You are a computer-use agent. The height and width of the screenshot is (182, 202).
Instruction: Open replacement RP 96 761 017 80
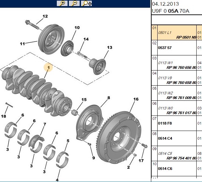[x=181, y=113]
